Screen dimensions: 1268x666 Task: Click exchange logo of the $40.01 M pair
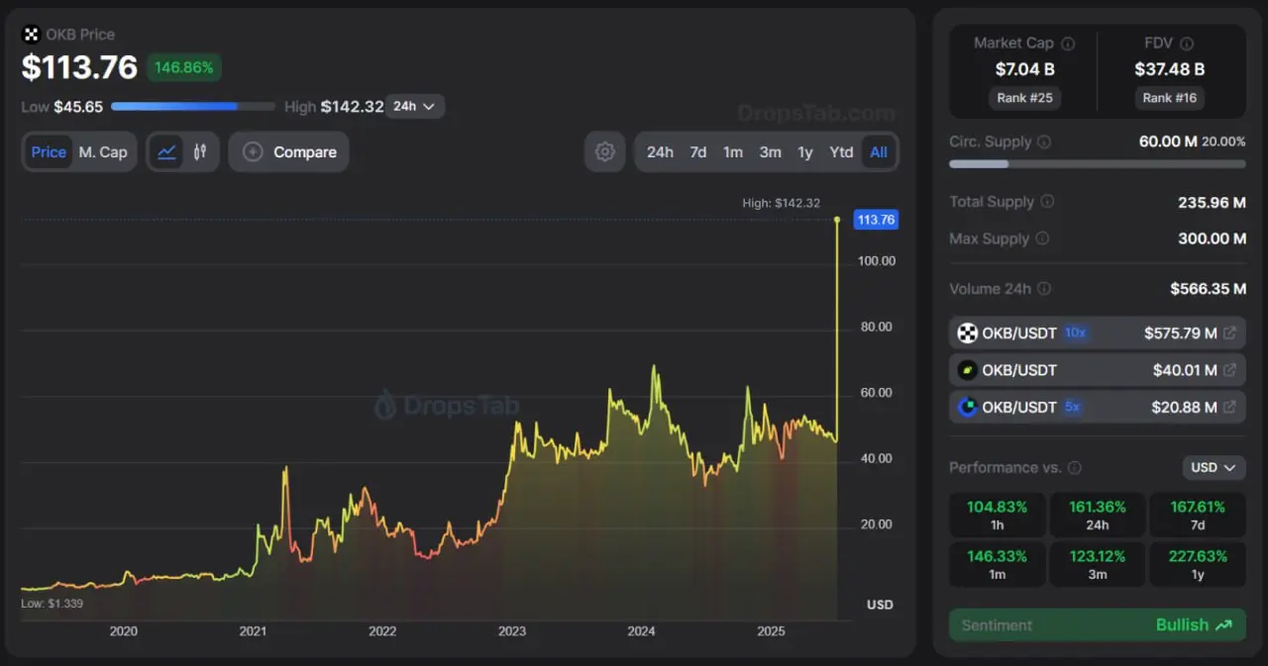[x=968, y=370]
